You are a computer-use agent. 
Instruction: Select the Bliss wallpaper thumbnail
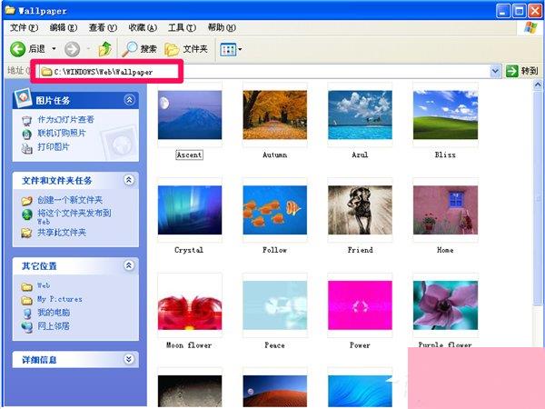(445, 115)
